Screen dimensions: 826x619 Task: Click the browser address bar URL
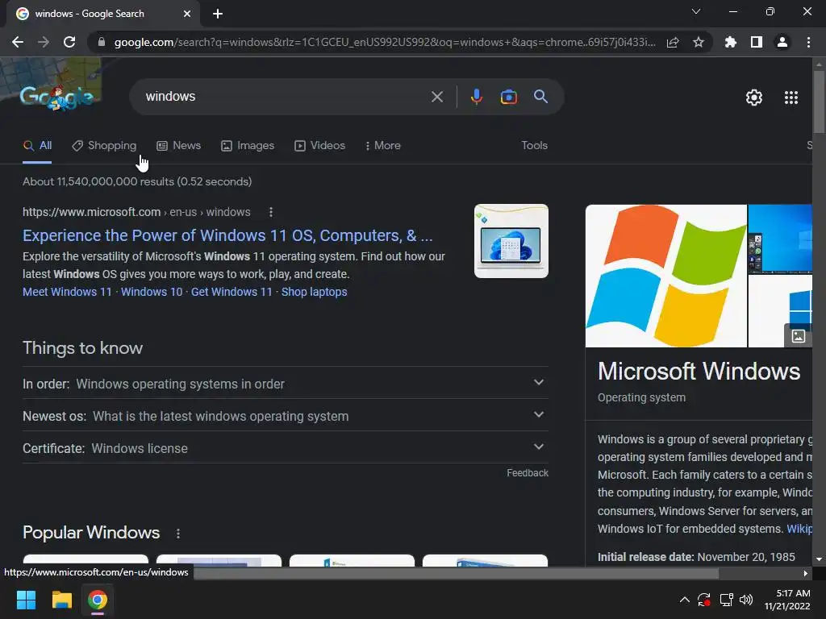click(x=385, y=42)
